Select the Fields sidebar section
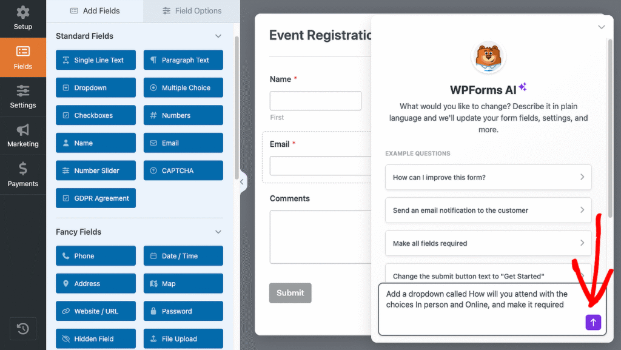621x350 pixels. [x=23, y=58]
